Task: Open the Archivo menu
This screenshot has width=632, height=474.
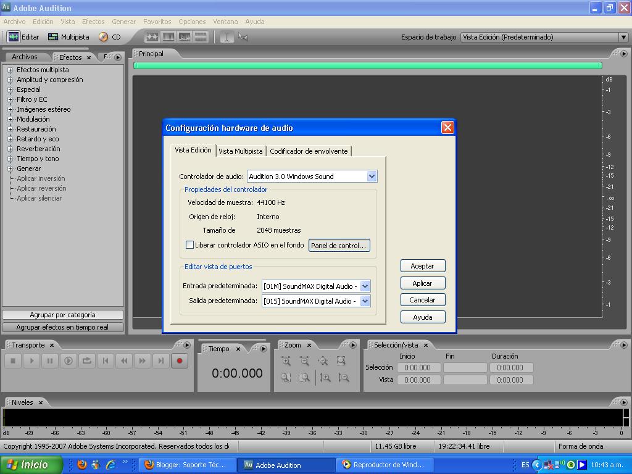Action: click(x=15, y=22)
